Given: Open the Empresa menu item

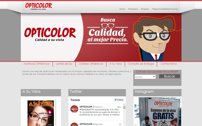Looking at the screenshot, I should coord(133,9).
